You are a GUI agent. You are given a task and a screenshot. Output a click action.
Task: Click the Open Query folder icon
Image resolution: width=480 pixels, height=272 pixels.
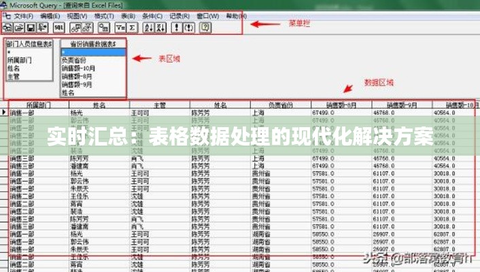point(19,28)
